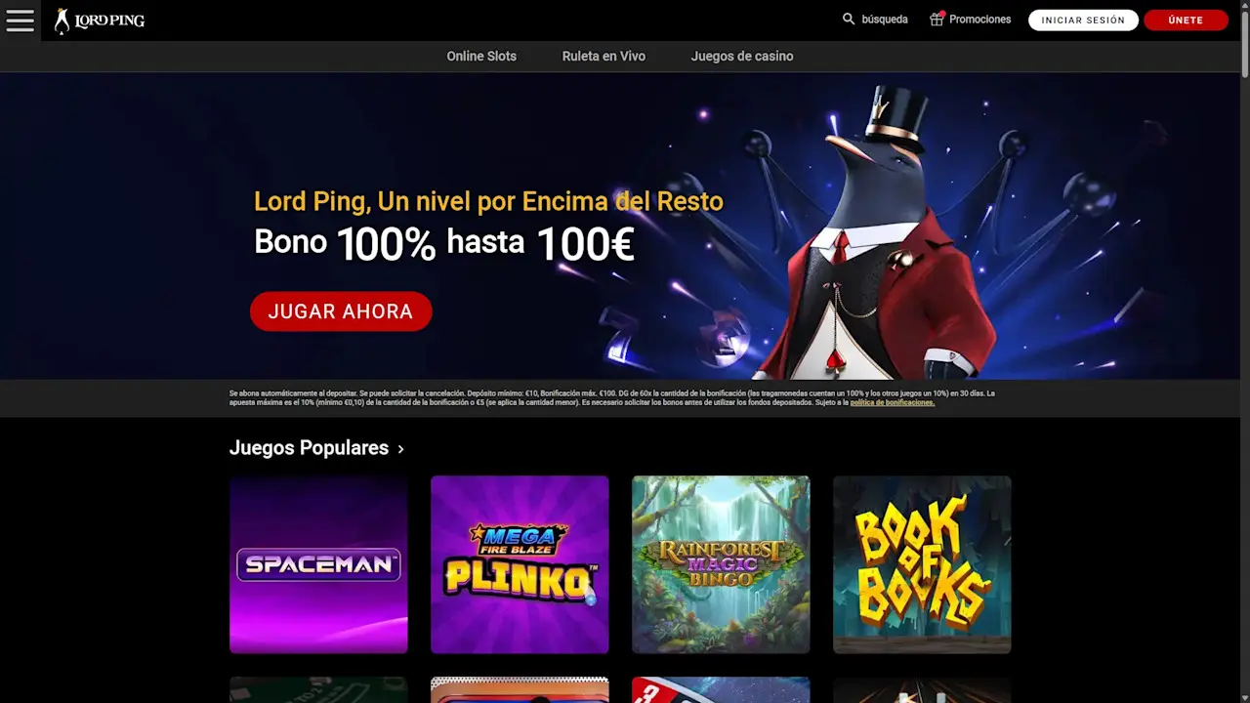Click the Iniciar Sesión button
The image size is (1250, 703).
1083,21
